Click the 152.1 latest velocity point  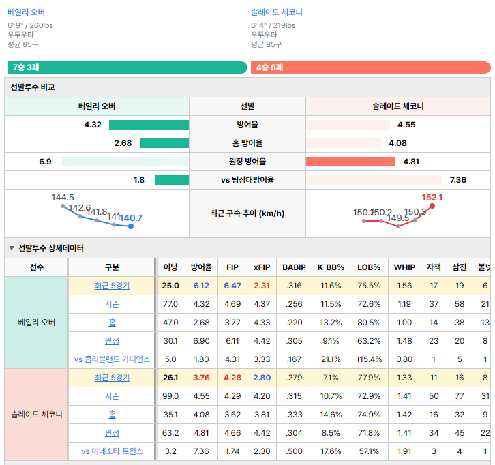[432, 206]
